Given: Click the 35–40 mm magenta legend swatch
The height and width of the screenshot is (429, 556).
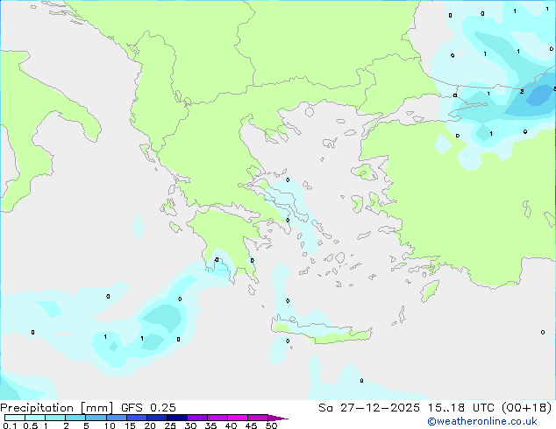Looking at the screenshot, I should click(x=217, y=418).
